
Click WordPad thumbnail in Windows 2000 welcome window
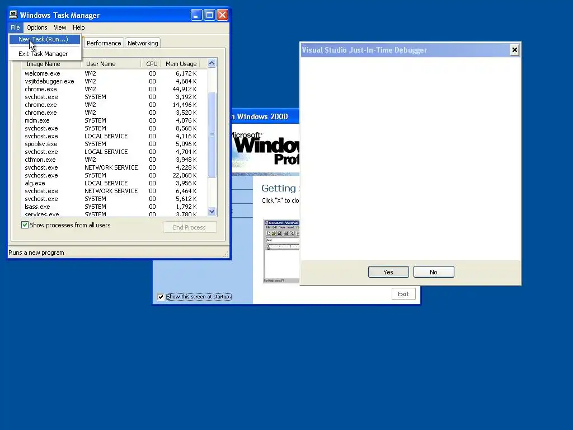pos(281,251)
